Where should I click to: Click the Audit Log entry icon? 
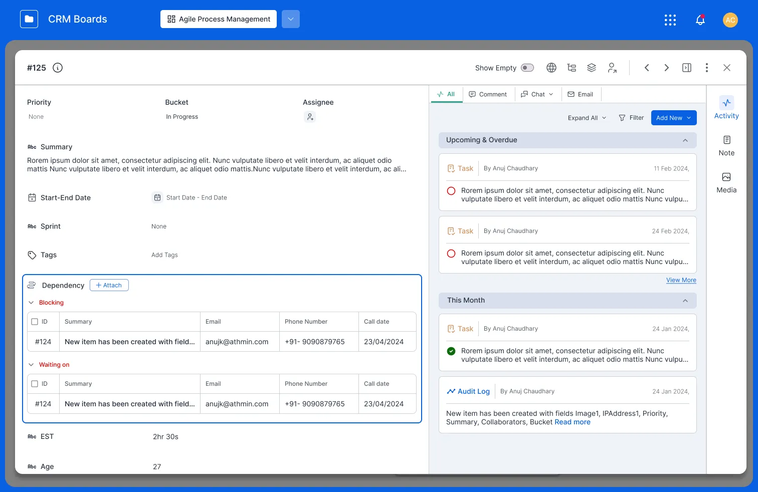point(451,391)
